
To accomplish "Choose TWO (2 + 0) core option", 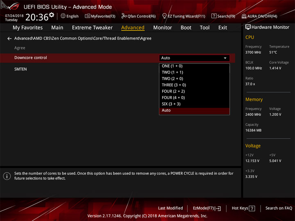I will 194,79.
